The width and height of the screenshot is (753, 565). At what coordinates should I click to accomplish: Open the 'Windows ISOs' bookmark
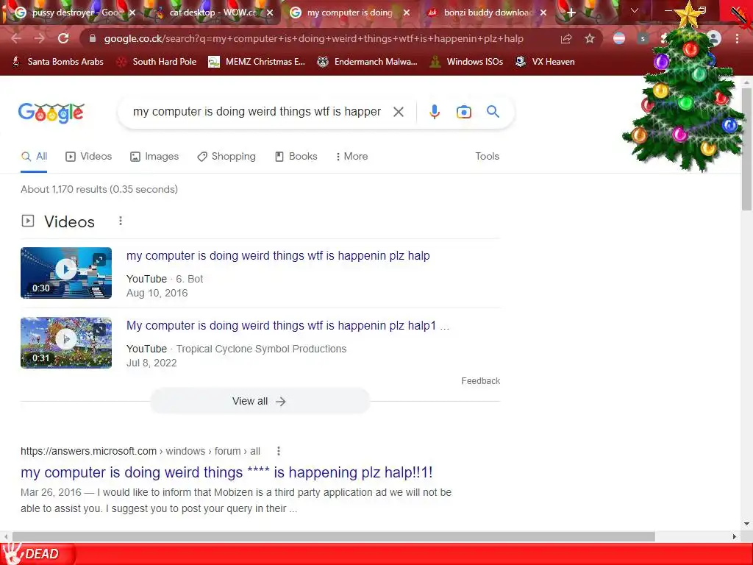(x=466, y=62)
